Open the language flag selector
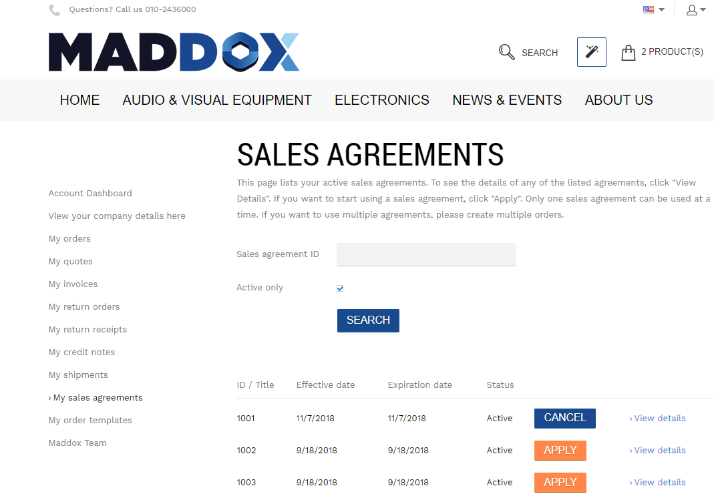 click(653, 9)
